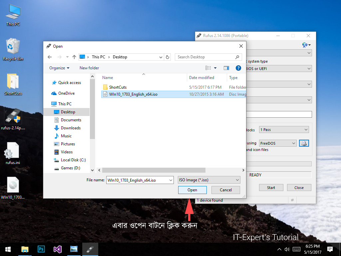Click New folder in the toolbar
Screen dimensions: 341x256
89,68
